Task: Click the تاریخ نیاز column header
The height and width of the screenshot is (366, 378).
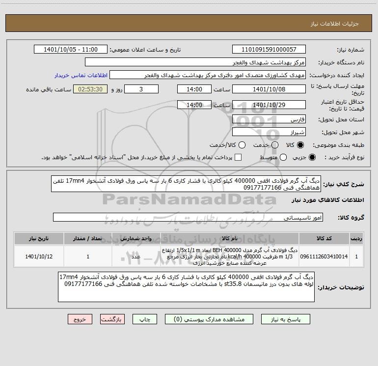Action: click(39, 238)
